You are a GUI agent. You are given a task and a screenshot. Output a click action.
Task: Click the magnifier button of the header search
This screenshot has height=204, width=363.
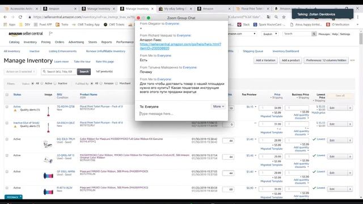[314, 34]
